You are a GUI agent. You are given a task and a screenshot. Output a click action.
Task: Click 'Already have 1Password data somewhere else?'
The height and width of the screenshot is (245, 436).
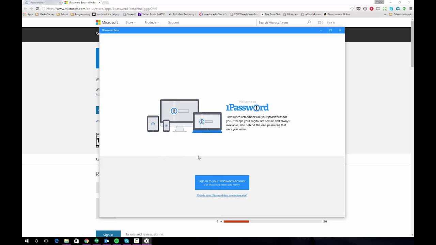click(x=222, y=195)
